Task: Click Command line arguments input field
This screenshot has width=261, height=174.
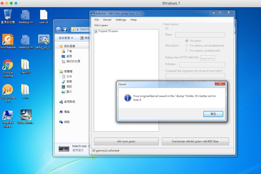Action: (x=195, y=75)
